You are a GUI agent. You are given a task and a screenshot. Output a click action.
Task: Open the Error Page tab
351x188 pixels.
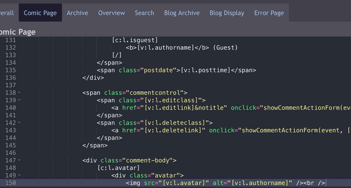[x=269, y=13]
